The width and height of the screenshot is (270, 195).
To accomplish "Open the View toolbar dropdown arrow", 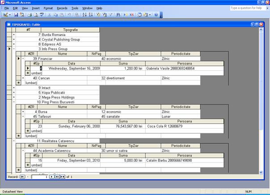I will [9, 15].
